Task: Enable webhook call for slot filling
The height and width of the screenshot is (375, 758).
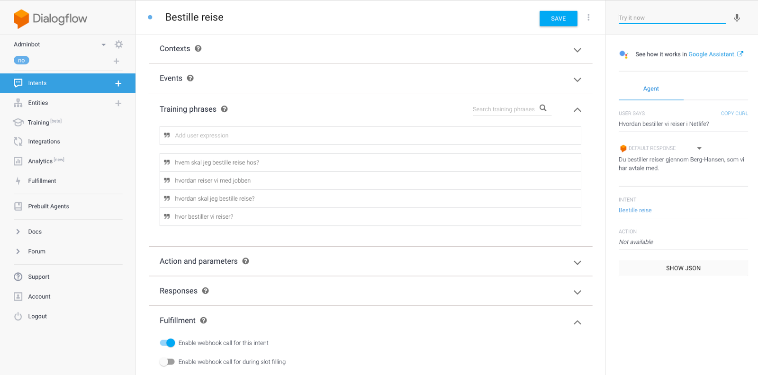Action: point(167,362)
